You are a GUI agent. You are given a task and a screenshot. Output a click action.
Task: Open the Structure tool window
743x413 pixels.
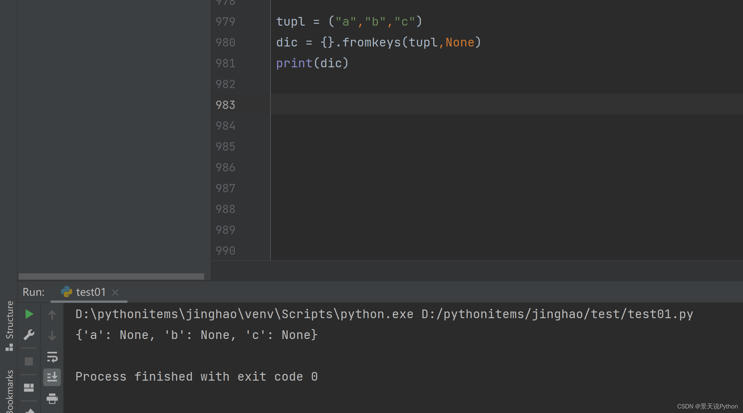pos(10,326)
